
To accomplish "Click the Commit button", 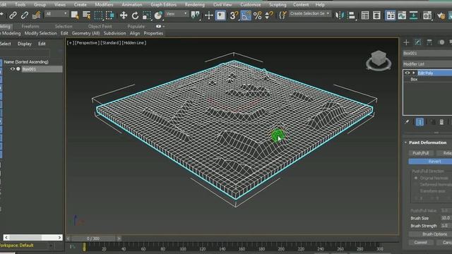I will [x=421, y=243].
